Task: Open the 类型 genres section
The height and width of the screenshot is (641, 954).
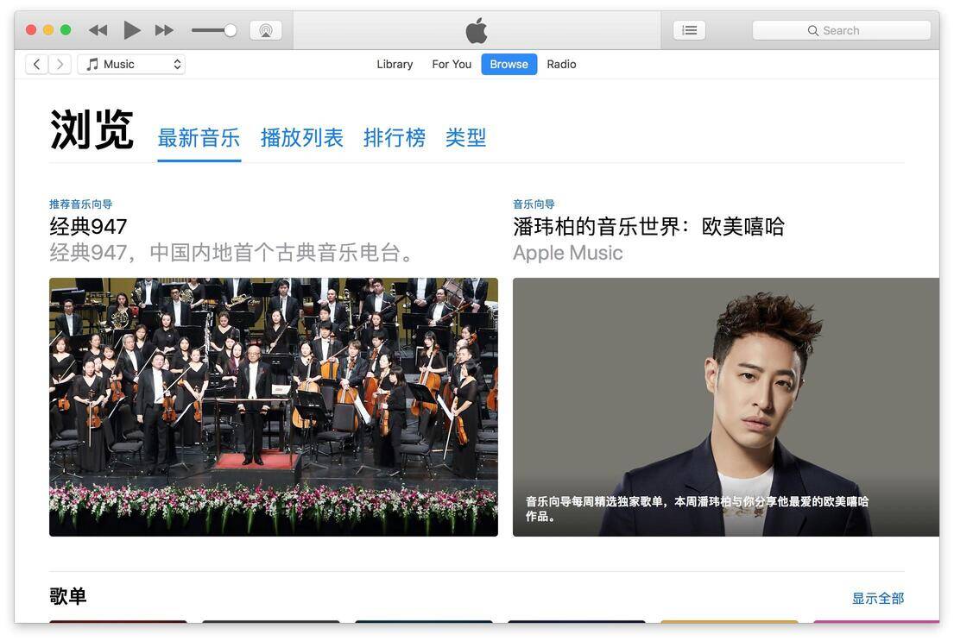Action: (466, 138)
